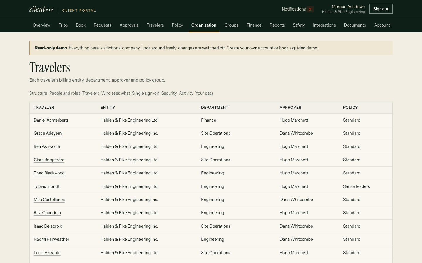422x263 pixels.
Task: View the Activity sub-link
Action: 186,93
